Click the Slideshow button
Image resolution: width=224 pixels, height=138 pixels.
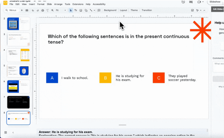click(x=215, y=2)
